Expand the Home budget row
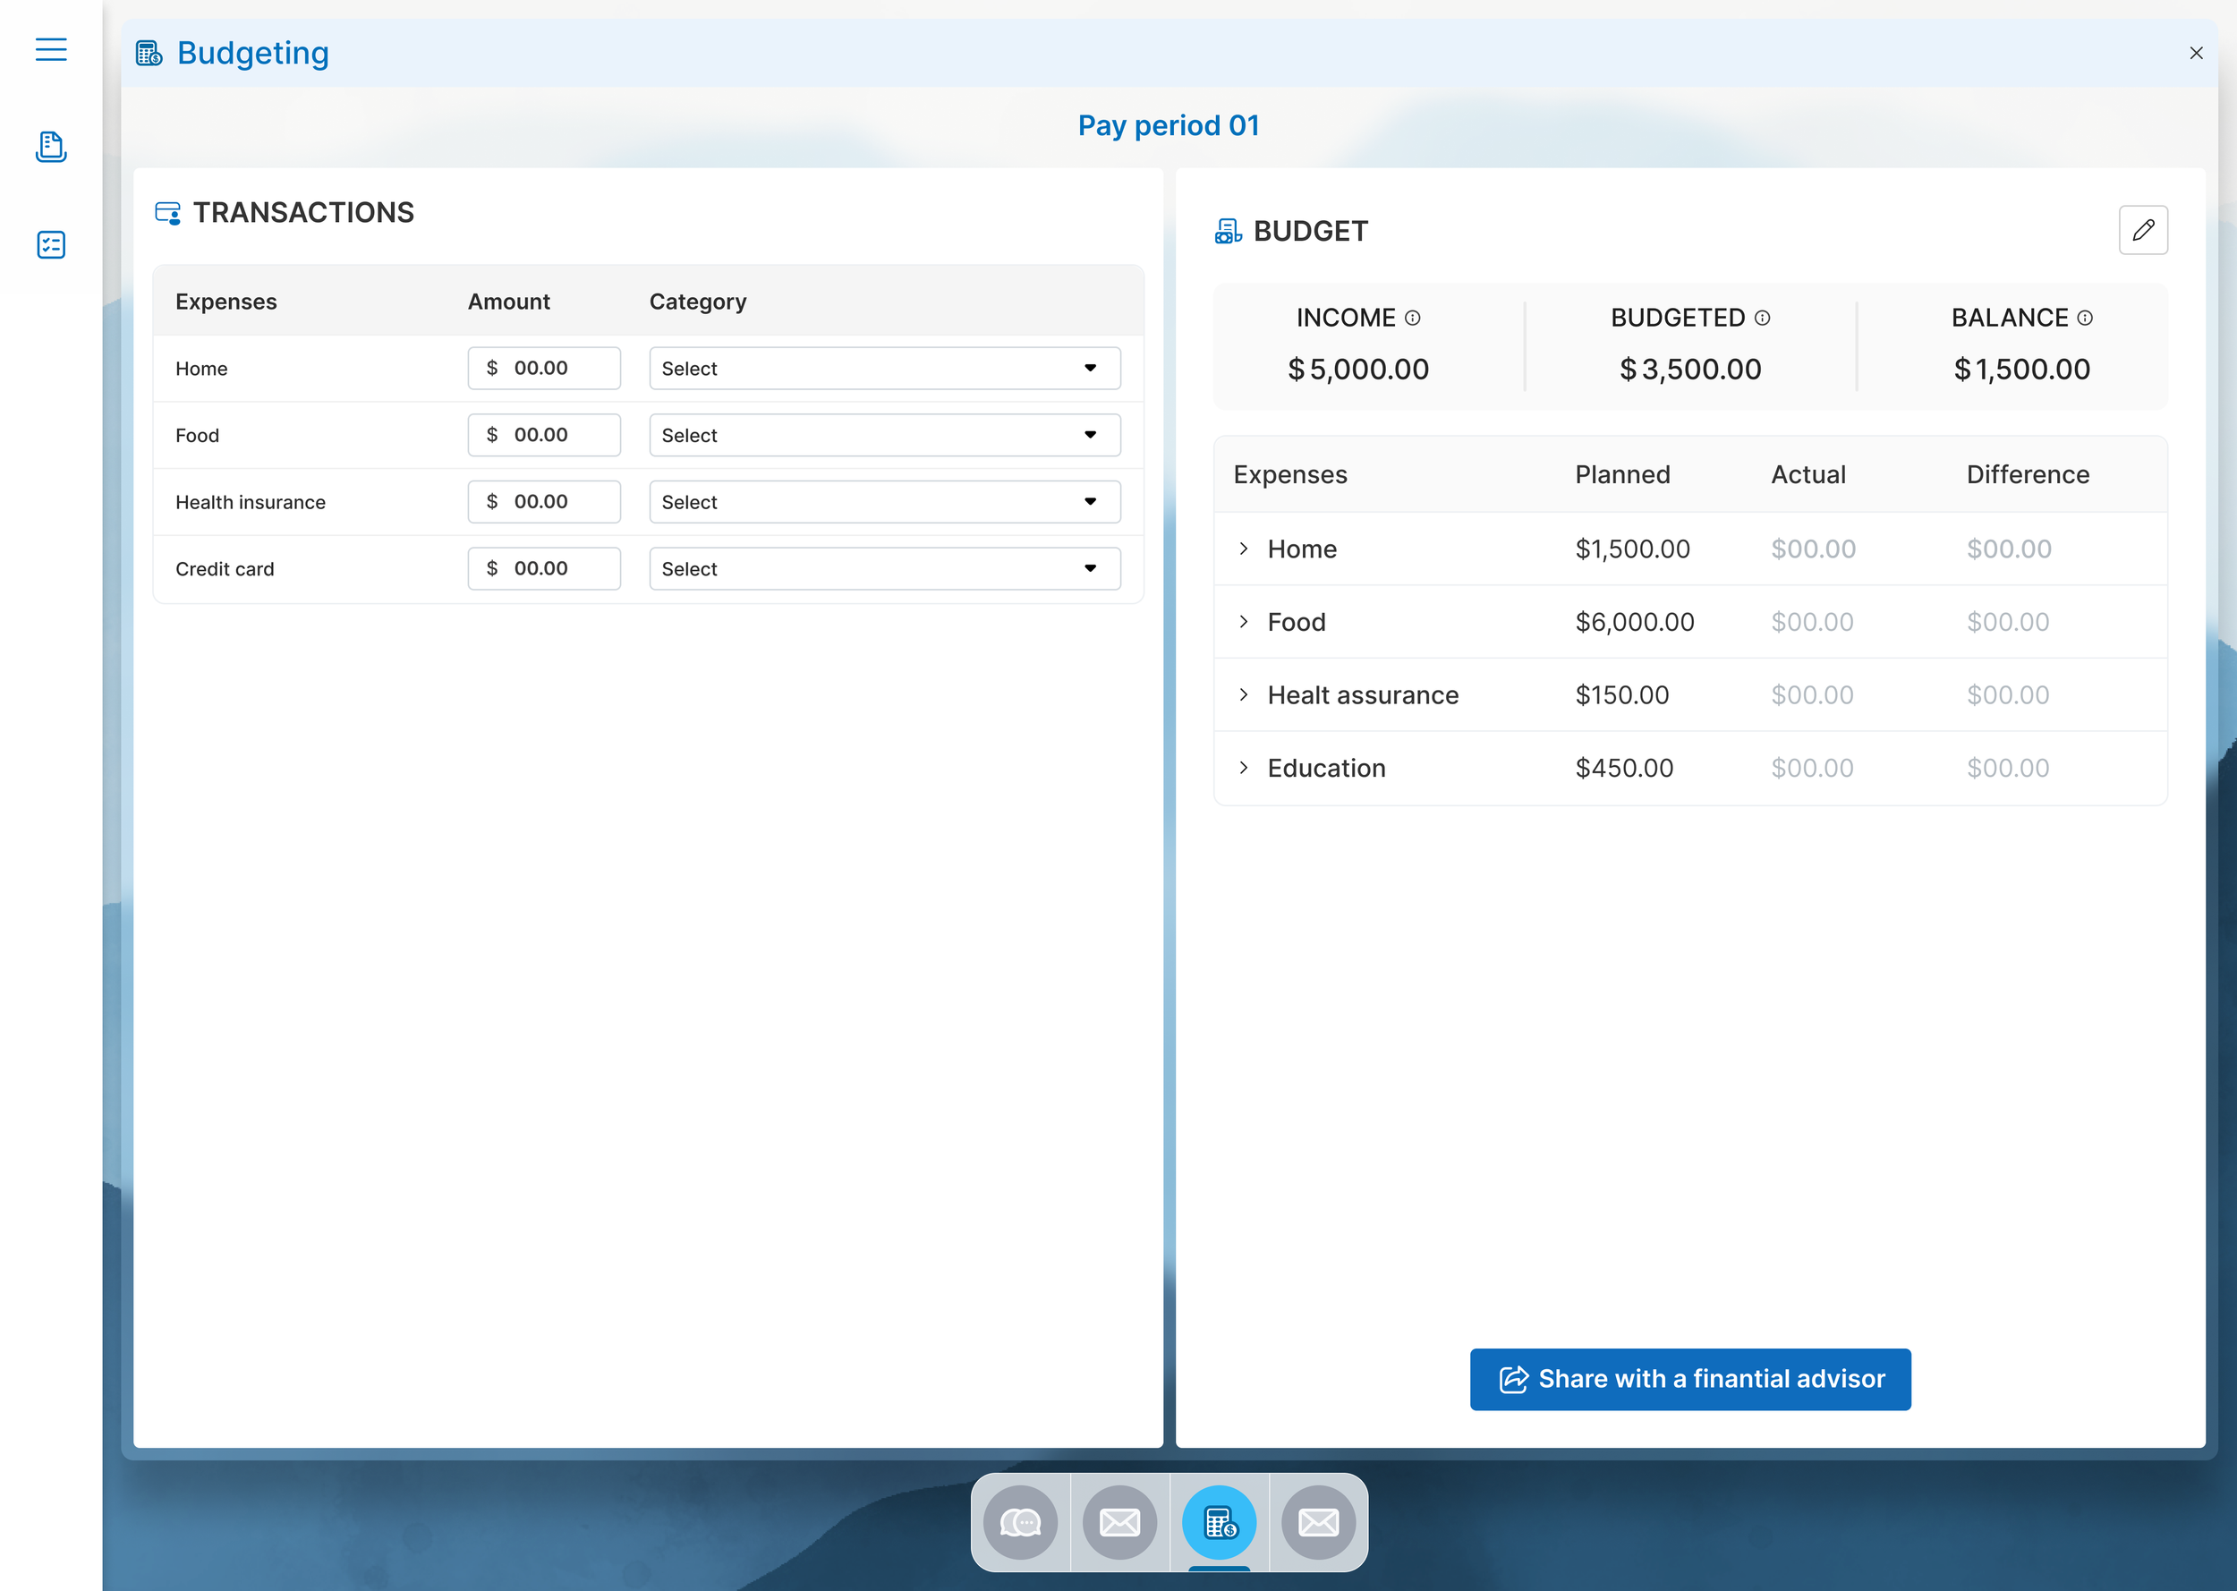 click(1243, 549)
